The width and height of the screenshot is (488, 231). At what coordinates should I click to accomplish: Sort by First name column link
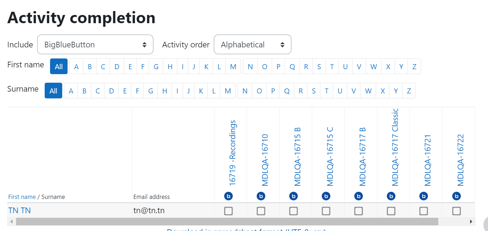click(22, 197)
